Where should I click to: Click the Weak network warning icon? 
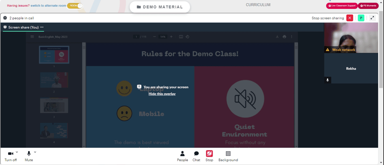pos(328,50)
